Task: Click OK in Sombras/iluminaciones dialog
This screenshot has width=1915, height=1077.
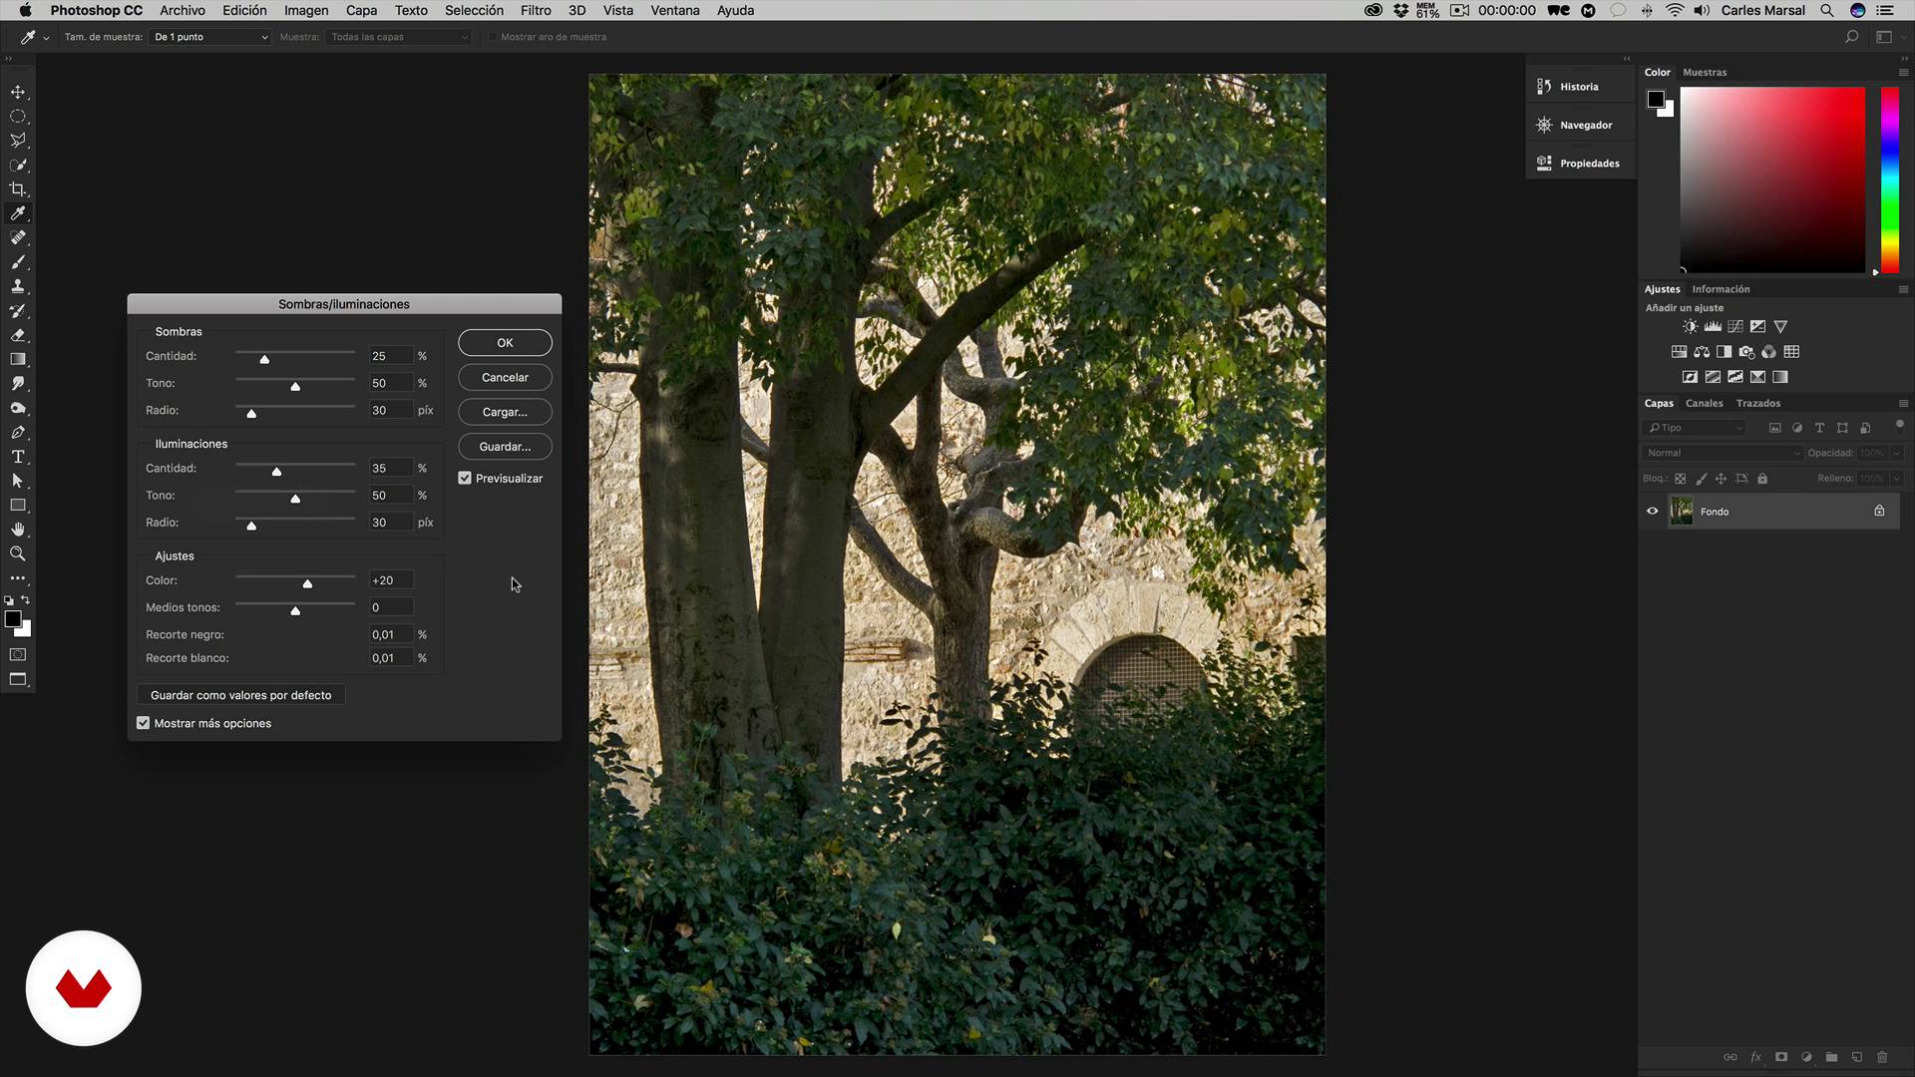Action: (505, 342)
